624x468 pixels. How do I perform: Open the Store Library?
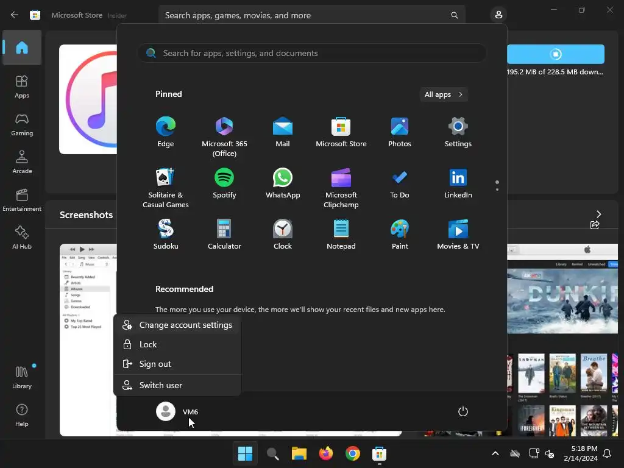point(22,377)
